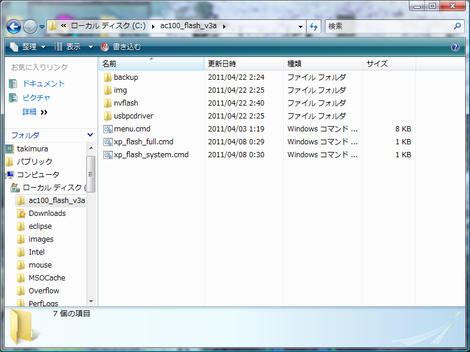The width and height of the screenshot is (470, 352).
Task: Click the takimura user icon in tree
Action: 9,149
